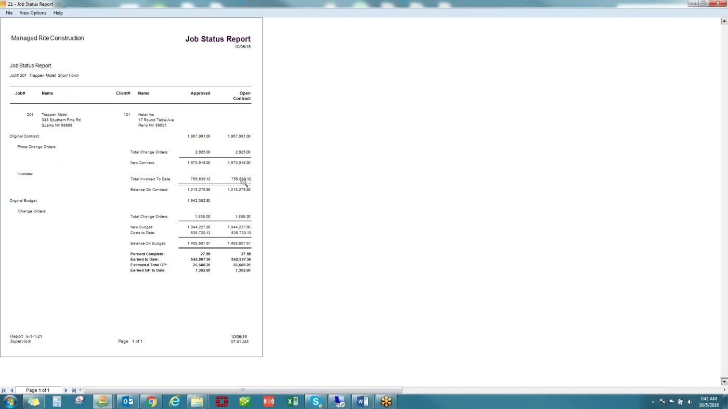Click the 'Managed Rite Construction' company name
The image size is (728, 409).
coord(47,38)
